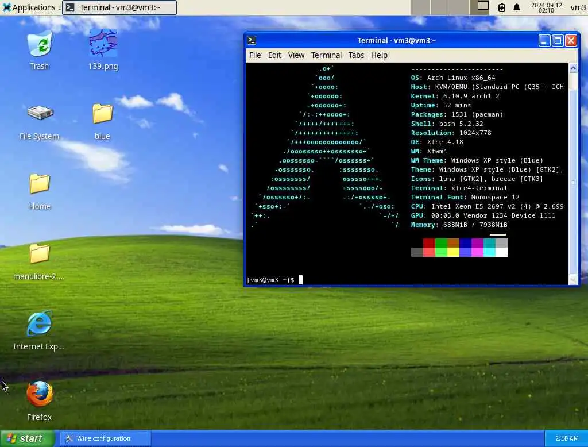Screen dimensions: 588x447
Task: Click the date and time clock in top panel
Action: click(x=547, y=7)
